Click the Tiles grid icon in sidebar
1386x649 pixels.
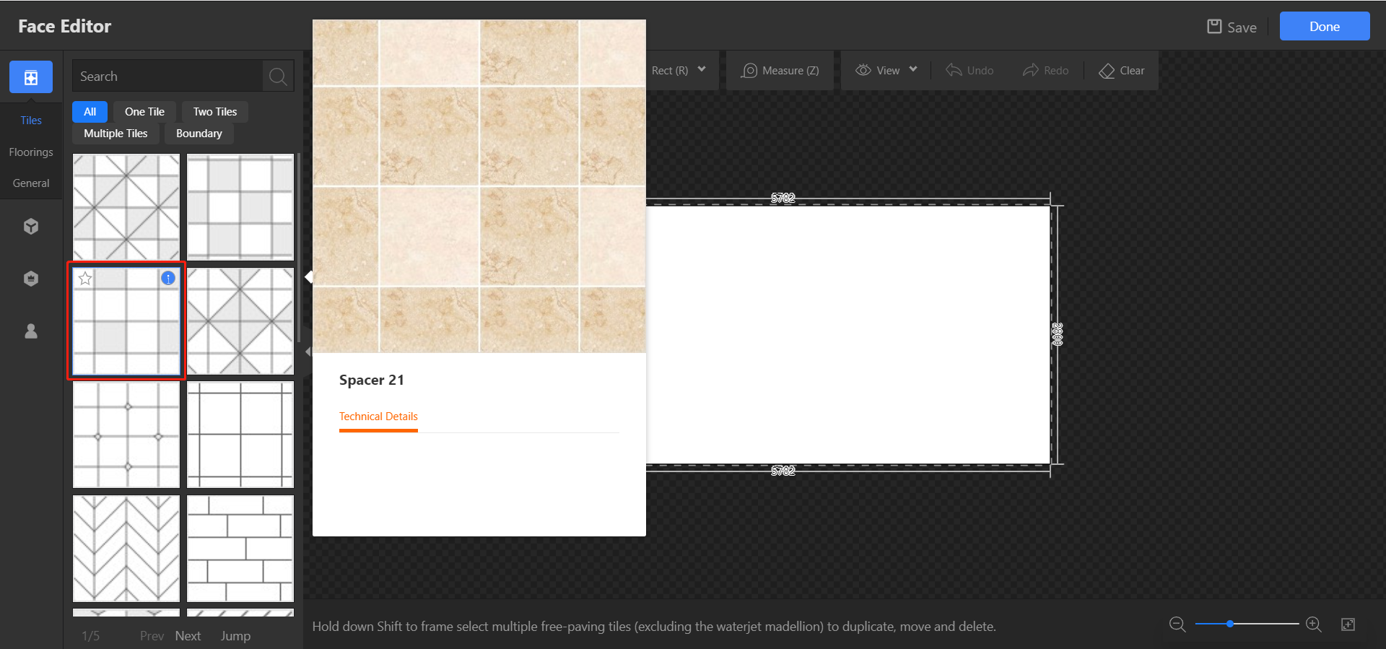tap(30, 77)
